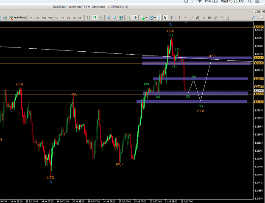
Task: Select the second Fibonacci lines tool
Action: coord(222,17)
